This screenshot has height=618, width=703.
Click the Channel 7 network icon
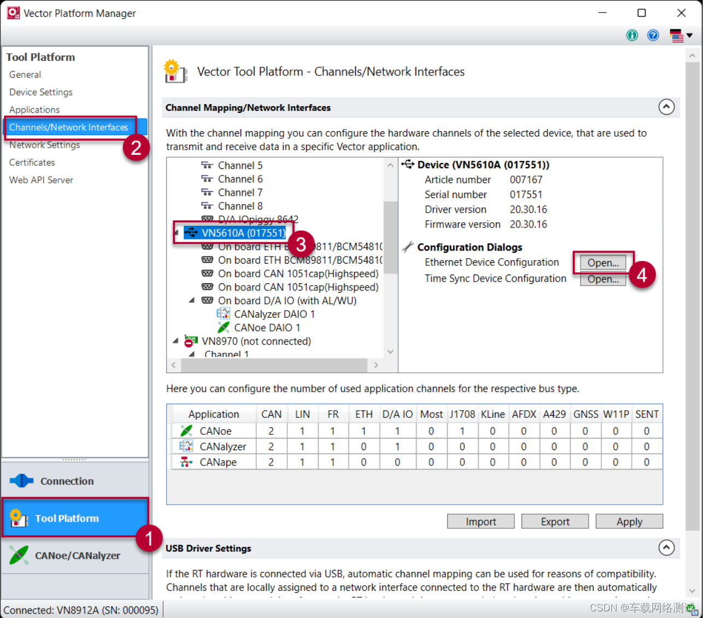click(207, 193)
